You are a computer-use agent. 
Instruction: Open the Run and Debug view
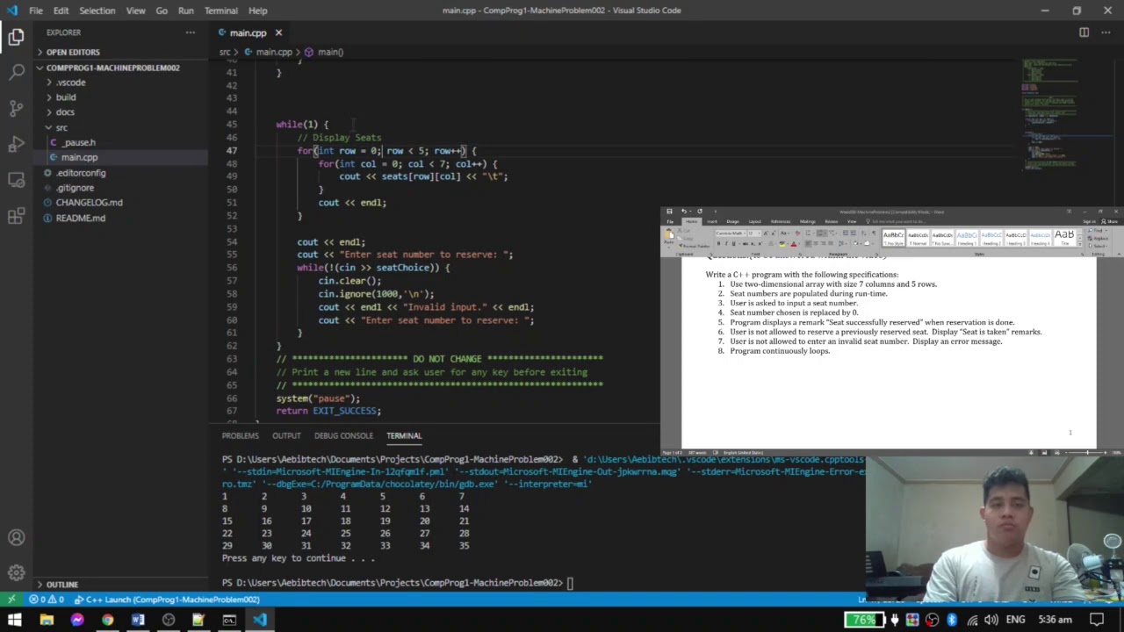coord(16,144)
